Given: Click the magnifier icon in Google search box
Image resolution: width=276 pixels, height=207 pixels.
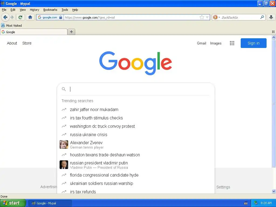Looking at the screenshot, I should click(64, 89).
